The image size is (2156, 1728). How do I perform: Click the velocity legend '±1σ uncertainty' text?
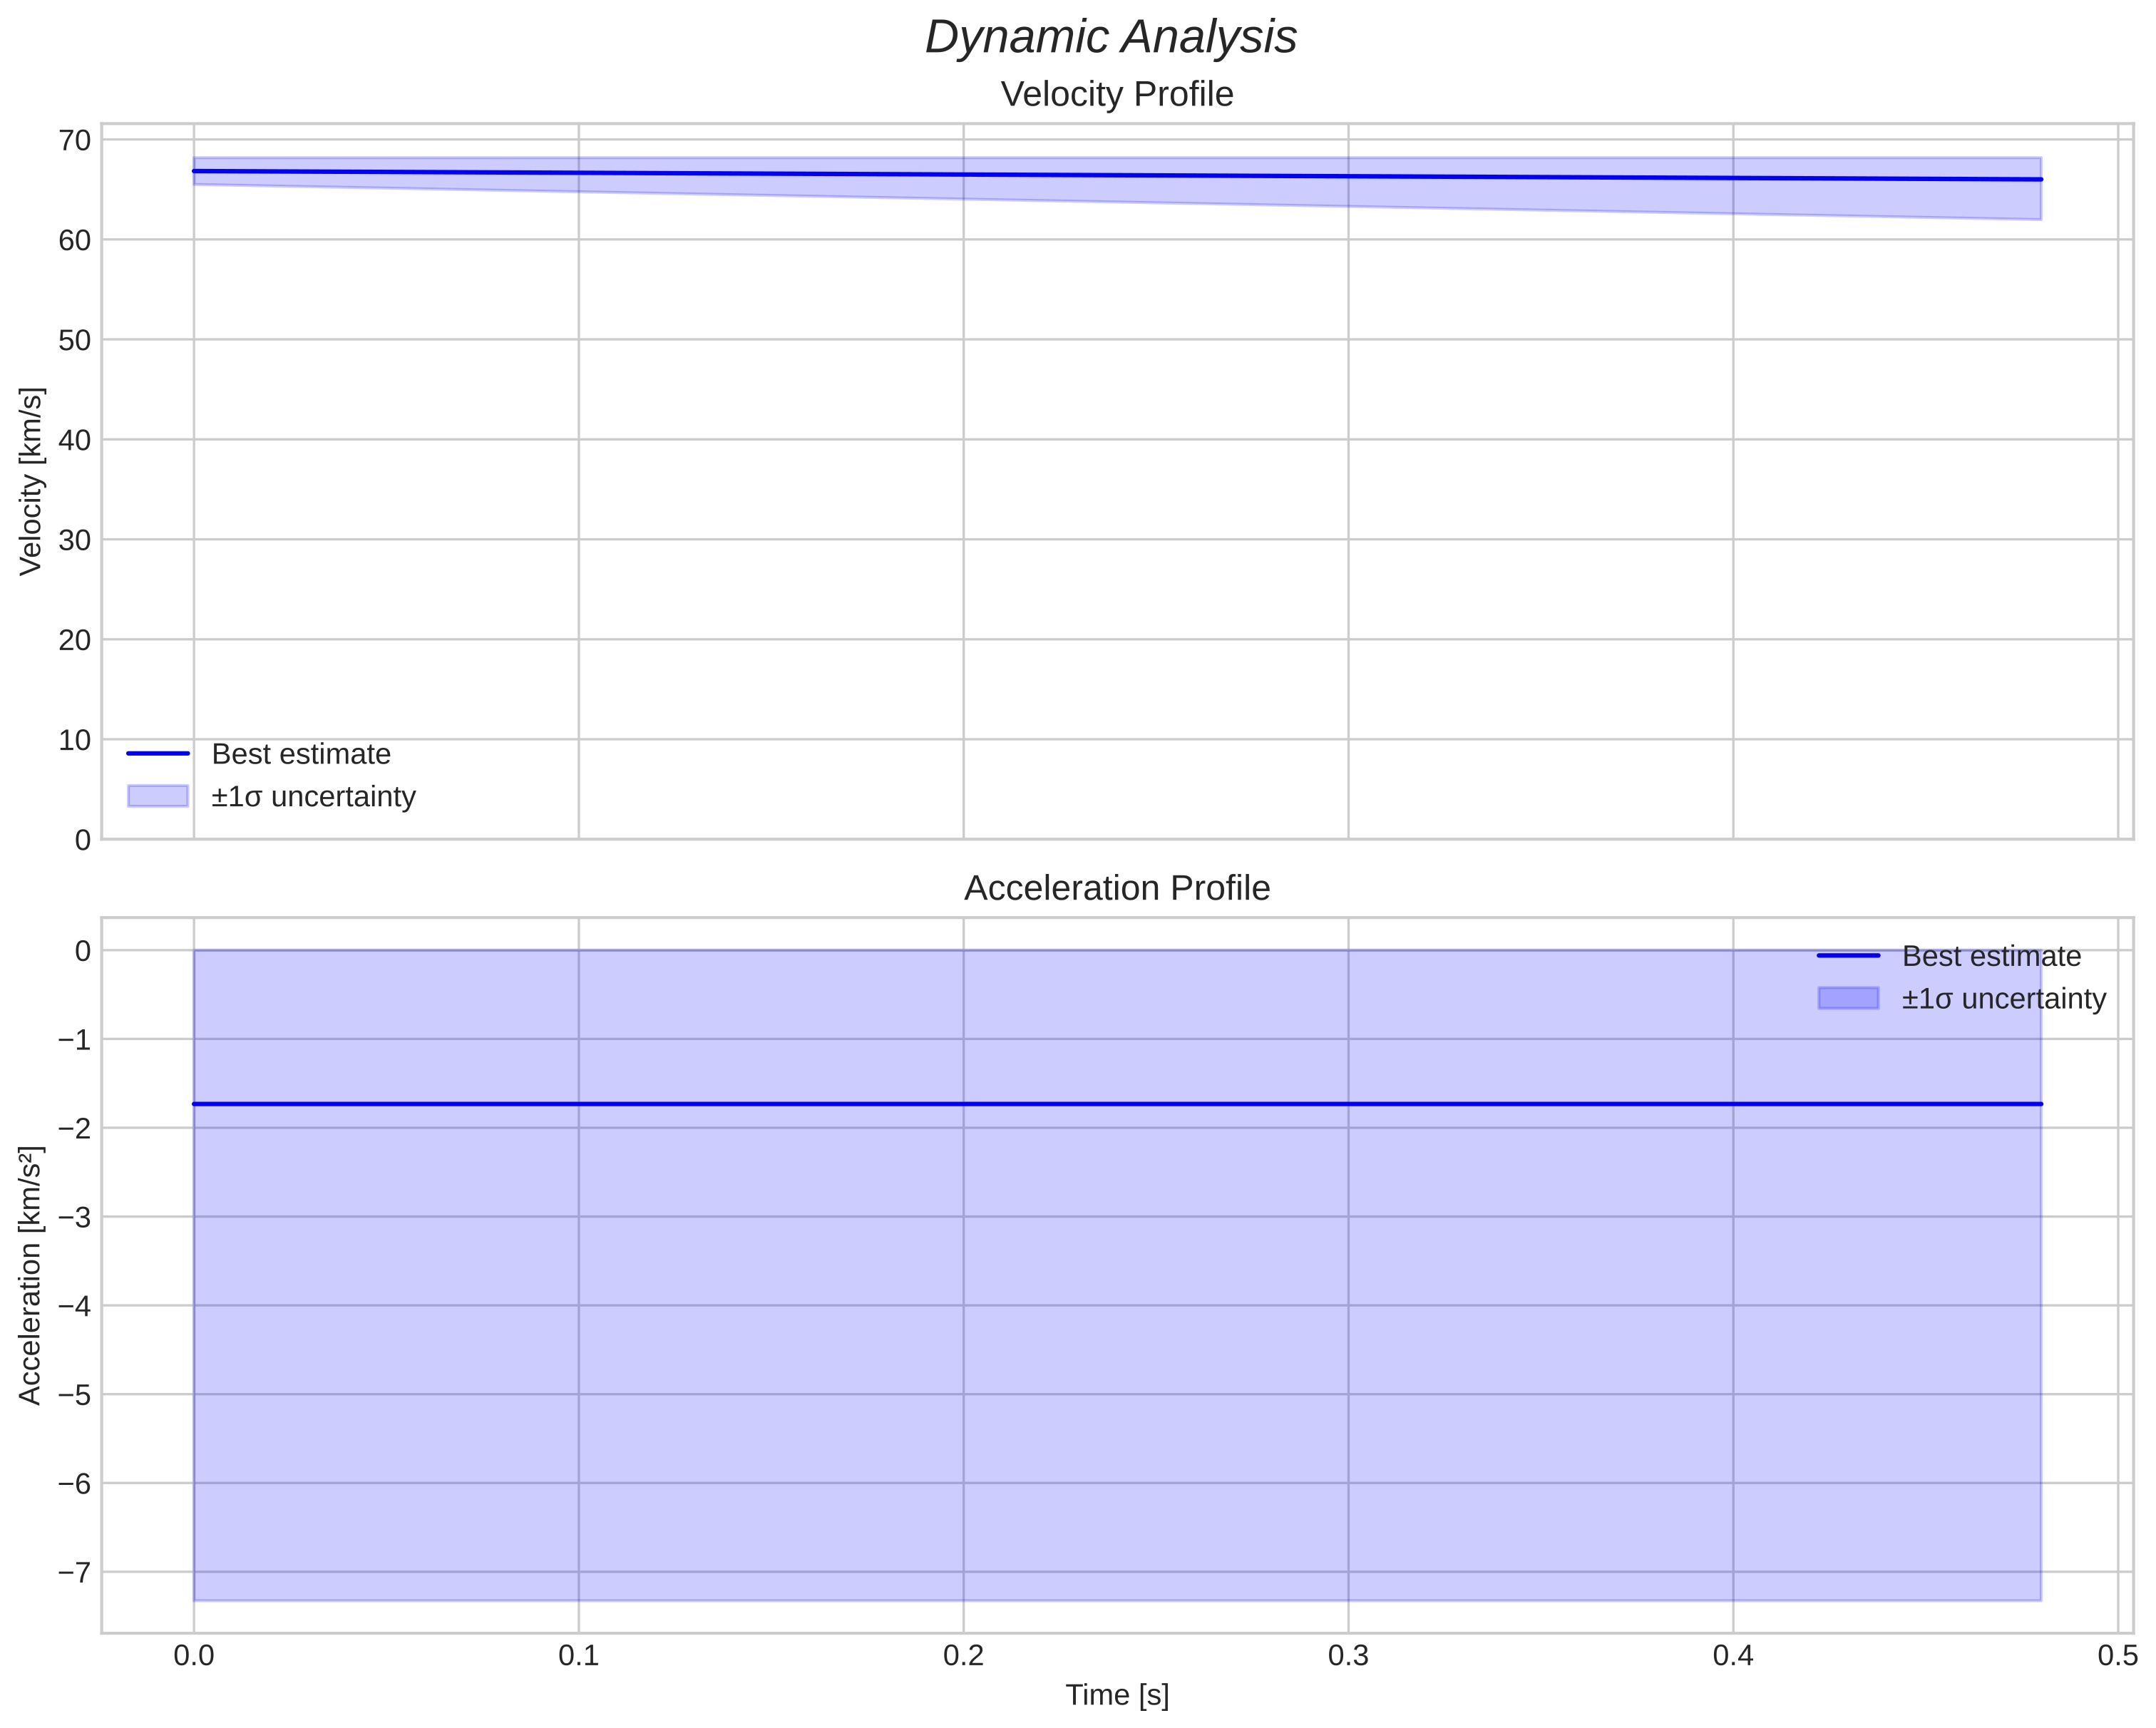coord(313,797)
